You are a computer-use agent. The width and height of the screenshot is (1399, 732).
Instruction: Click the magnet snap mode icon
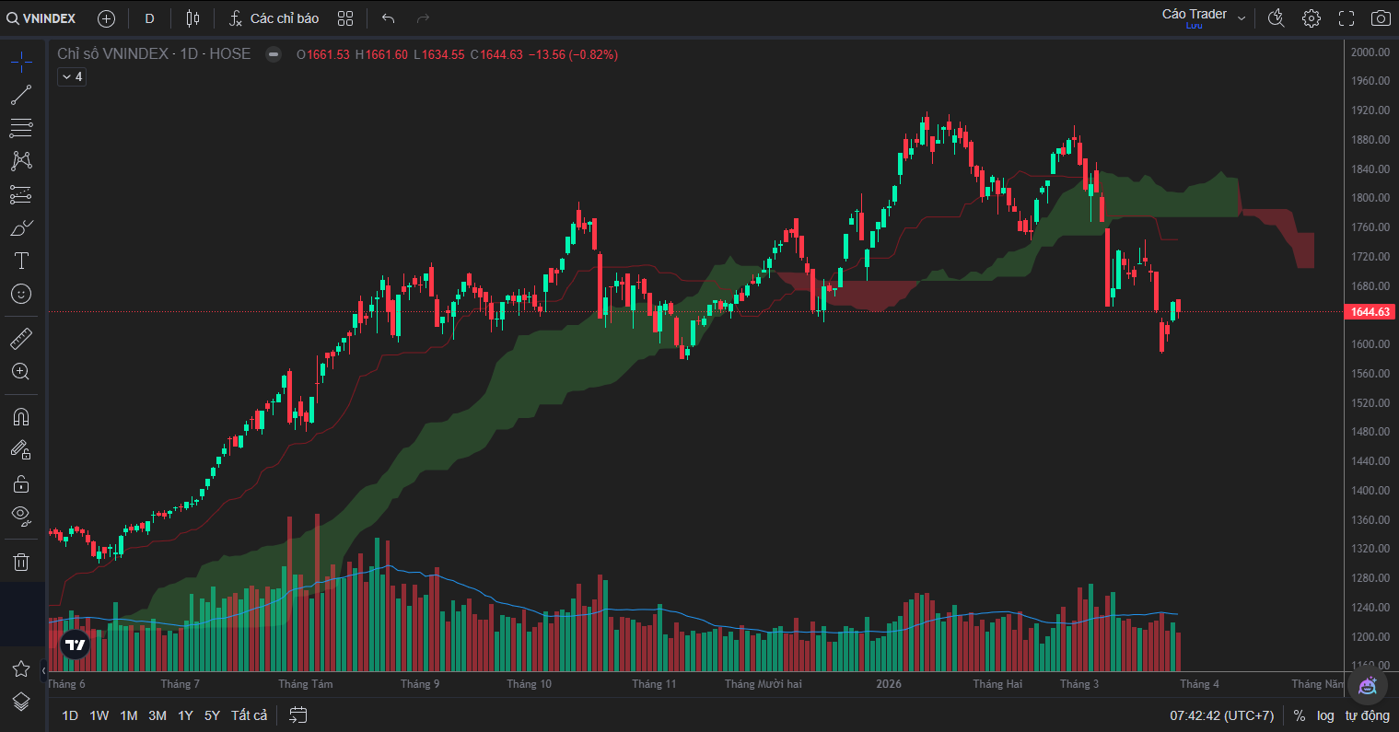click(21, 416)
